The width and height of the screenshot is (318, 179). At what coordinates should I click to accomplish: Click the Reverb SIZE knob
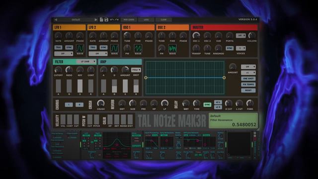click(x=133, y=103)
